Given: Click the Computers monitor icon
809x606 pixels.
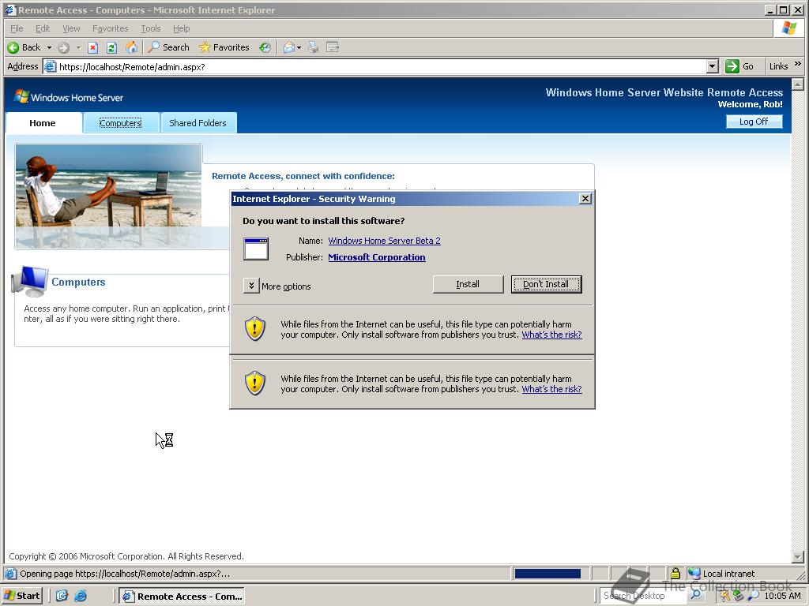Looking at the screenshot, I should point(30,282).
